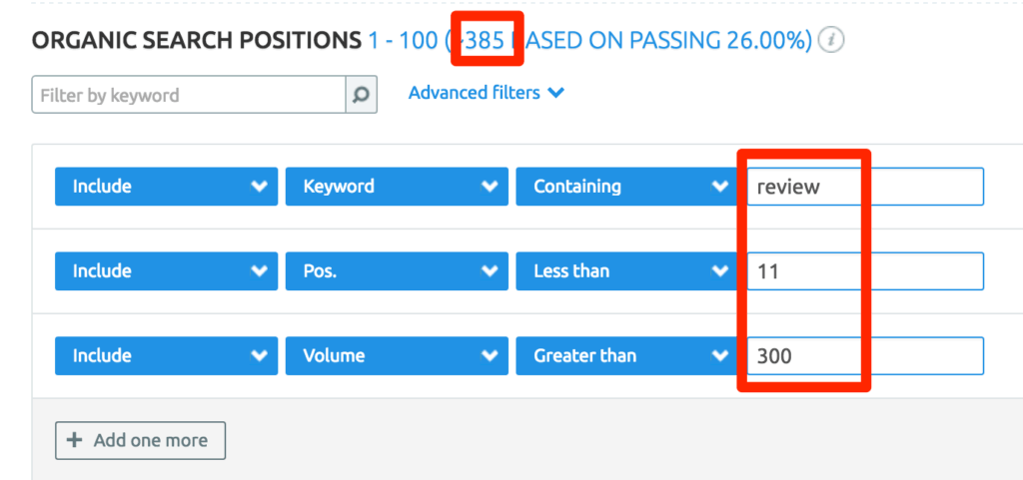Image resolution: width=1023 pixels, height=480 pixels.
Task: Open the Less than condition dropdown
Action: (627, 271)
